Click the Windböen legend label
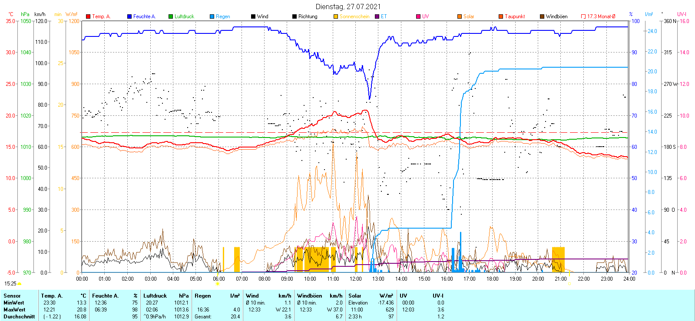 coord(556,16)
